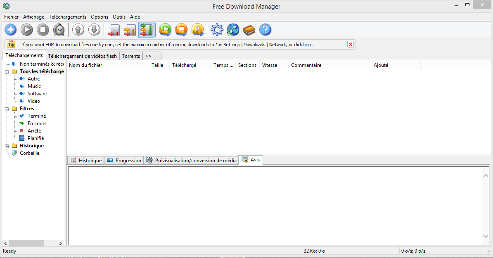This screenshot has height=258, width=493.
Task: Select Non terminés & récents in tree
Action: [x=42, y=64]
